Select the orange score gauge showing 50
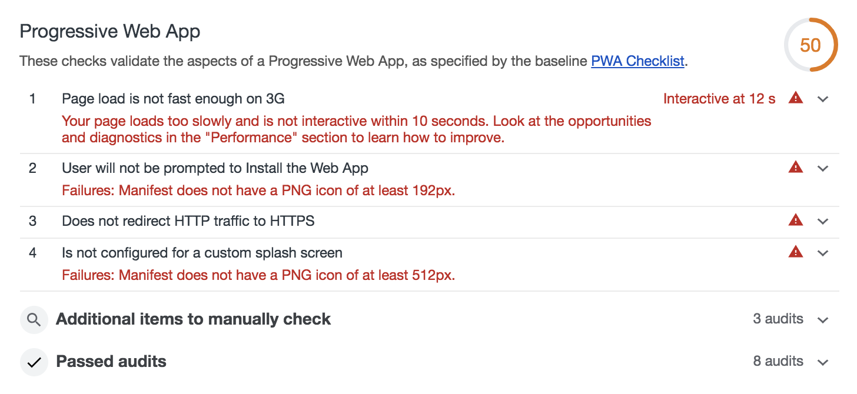 (x=811, y=45)
